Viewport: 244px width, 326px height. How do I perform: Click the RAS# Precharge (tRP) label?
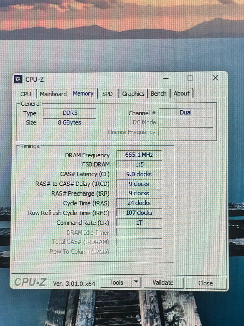coord(80,194)
